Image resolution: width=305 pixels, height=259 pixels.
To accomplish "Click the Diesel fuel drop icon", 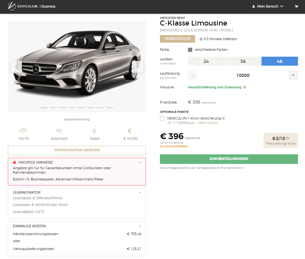I will [95, 131].
